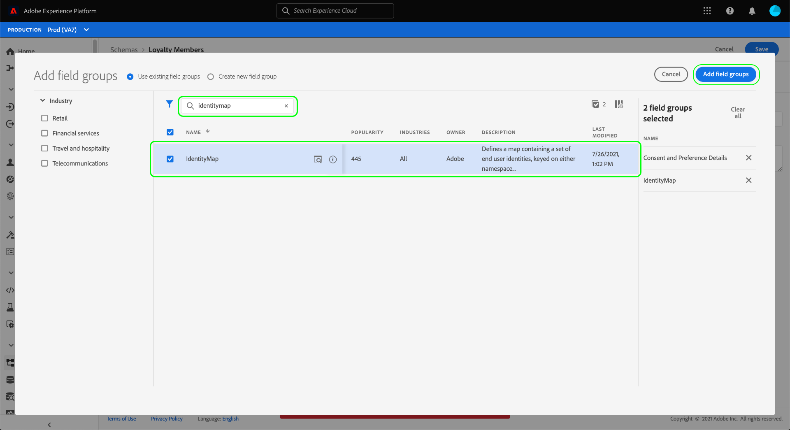Sort by the Name column arrow
Viewport: 790px width, 430px height.
(208, 131)
